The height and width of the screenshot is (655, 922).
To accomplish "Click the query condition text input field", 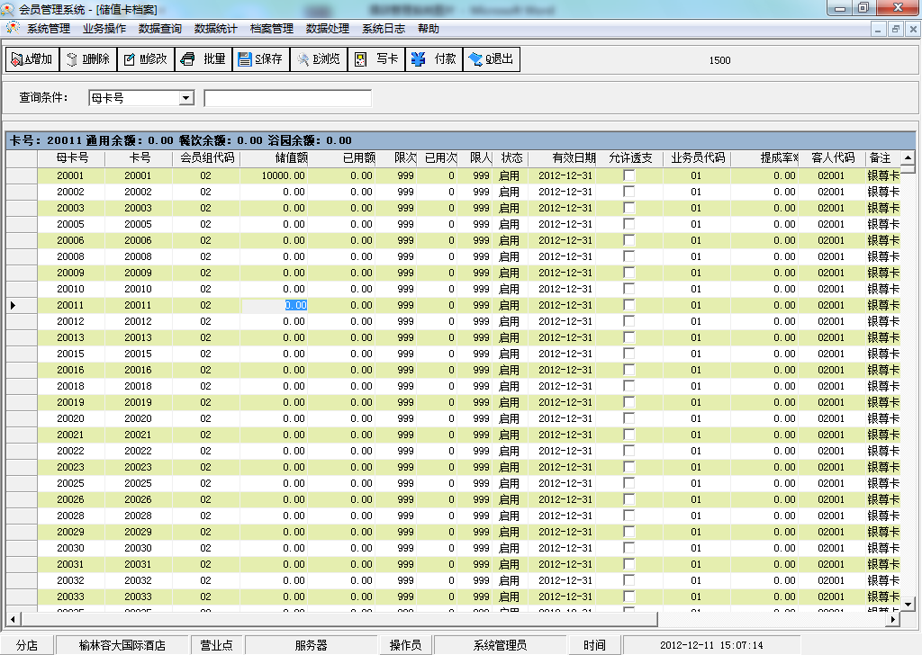I will (x=287, y=98).
